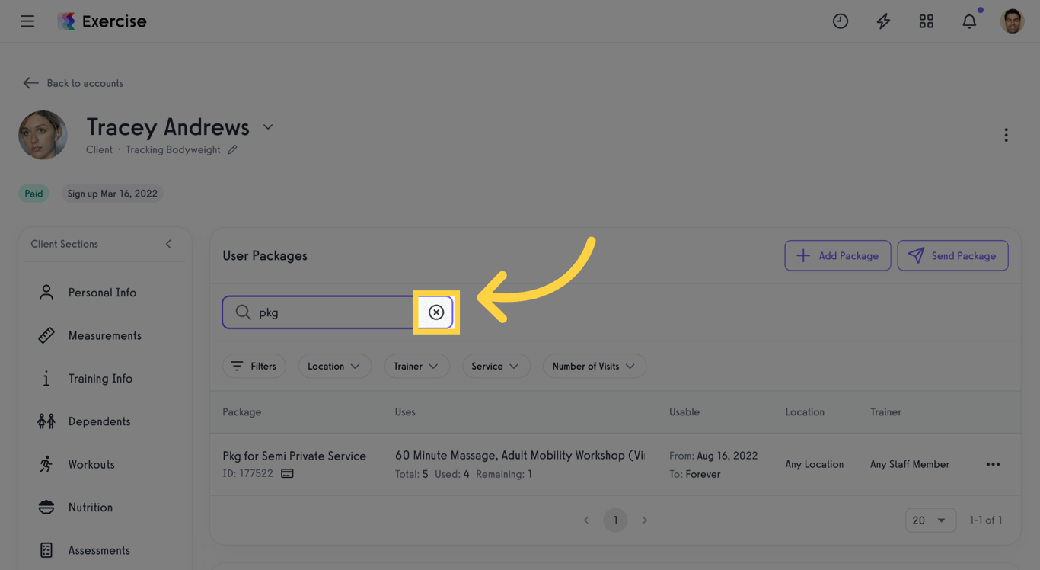Open Training Info section
The image size is (1040, 570).
pos(100,379)
